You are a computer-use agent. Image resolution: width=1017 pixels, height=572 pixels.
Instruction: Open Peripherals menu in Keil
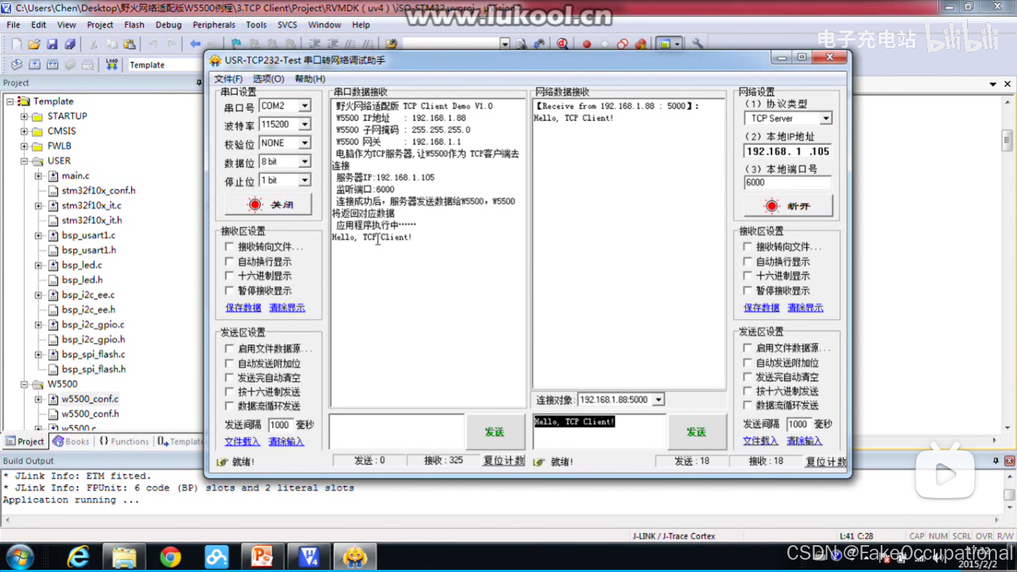tap(214, 25)
